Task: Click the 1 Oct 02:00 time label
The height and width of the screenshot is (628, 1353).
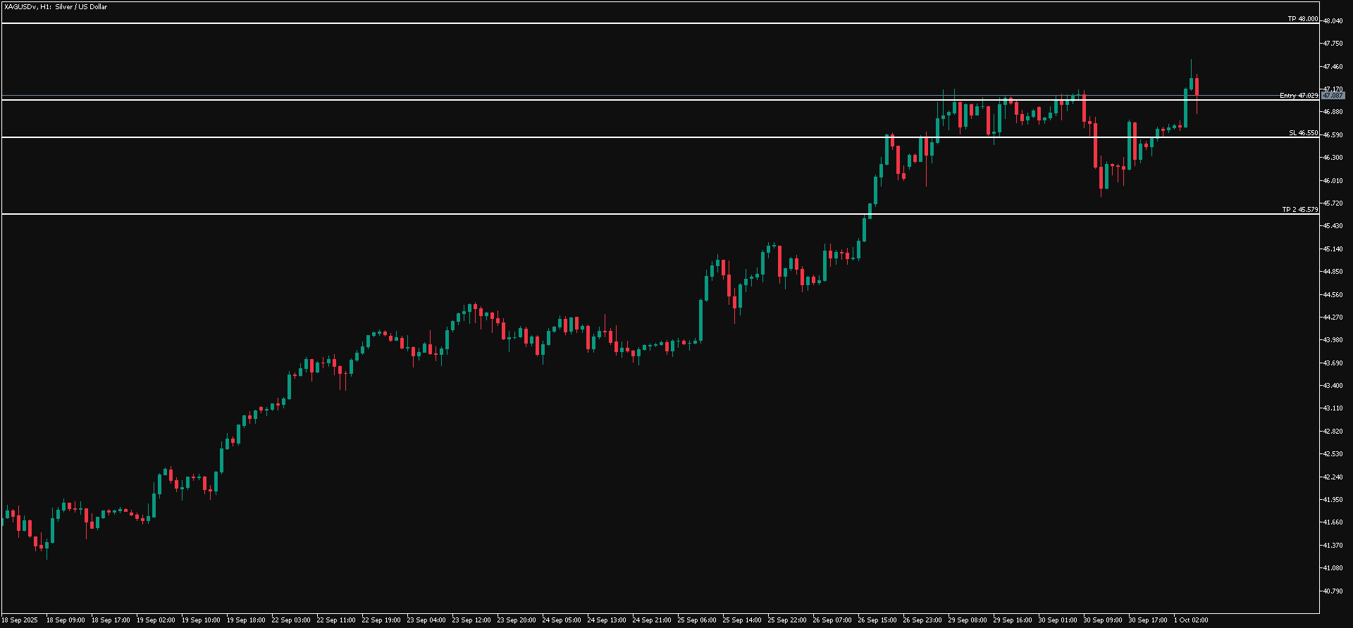Action: [x=1191, y=620]
